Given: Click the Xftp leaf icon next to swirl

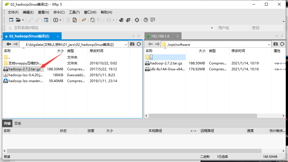Looking at the screenshot, I should [x=128, y=20].
